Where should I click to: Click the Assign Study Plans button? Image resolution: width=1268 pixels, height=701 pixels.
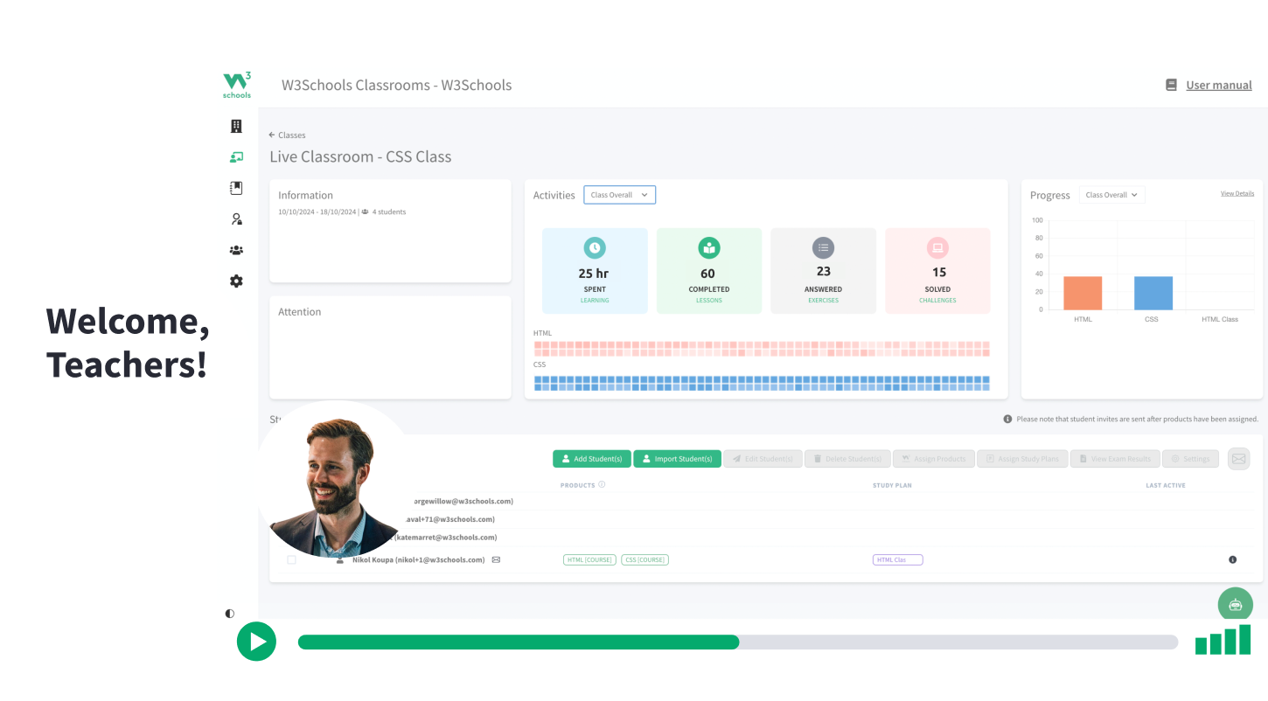click(1023, 459)
